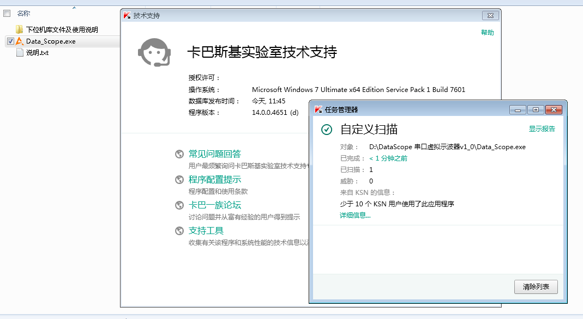Click the support agent headset icon
The image size is (583, 319).
click(x=154, y=52)
